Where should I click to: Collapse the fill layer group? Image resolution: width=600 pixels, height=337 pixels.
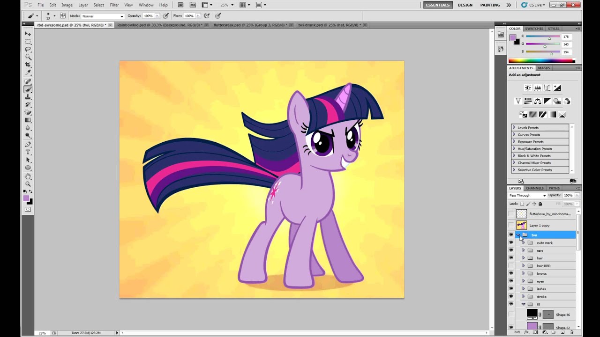tap(524, 304)
